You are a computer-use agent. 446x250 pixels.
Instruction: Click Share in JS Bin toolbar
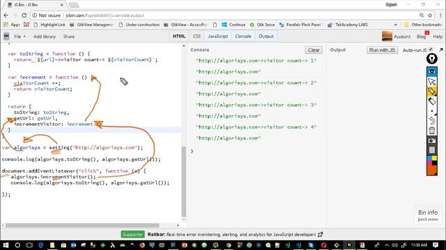pyautogui.click(x=68, y=37)
